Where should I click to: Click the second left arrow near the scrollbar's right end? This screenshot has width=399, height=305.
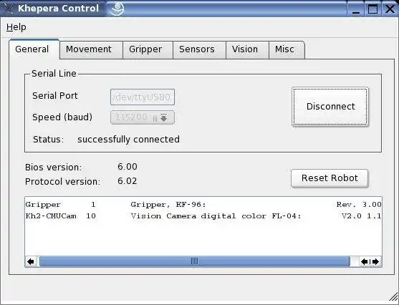tap(365, 261)
